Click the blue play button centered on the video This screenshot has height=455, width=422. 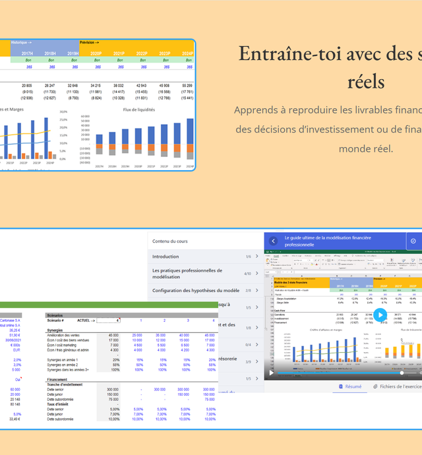click(x=380, y=315)
